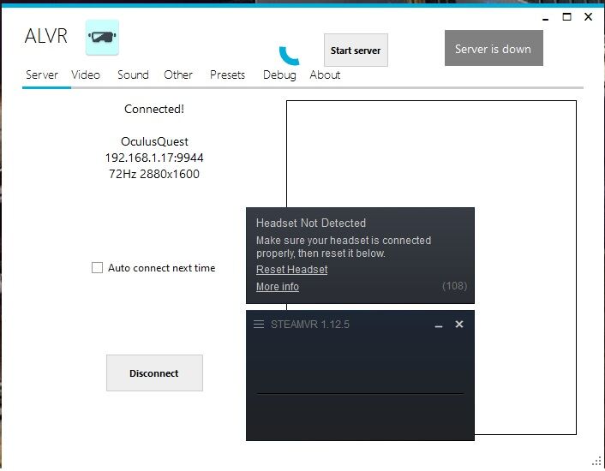
Task: Click the Headset Not Detected heading
Action: pyautogui.click(x=311, y=223)
